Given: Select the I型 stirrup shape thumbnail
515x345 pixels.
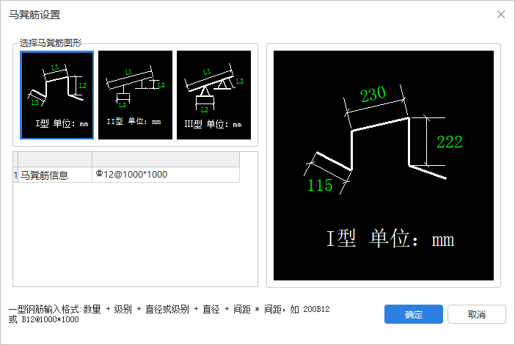Looking at the screenshot, I should click(x=56, y=95).
